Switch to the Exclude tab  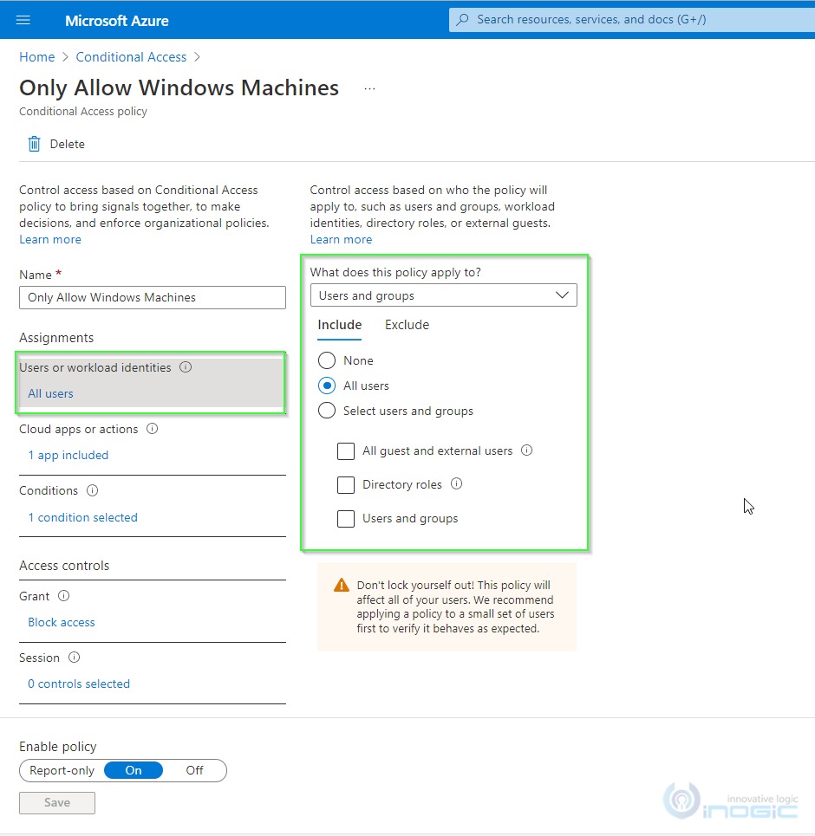point(407,325)
